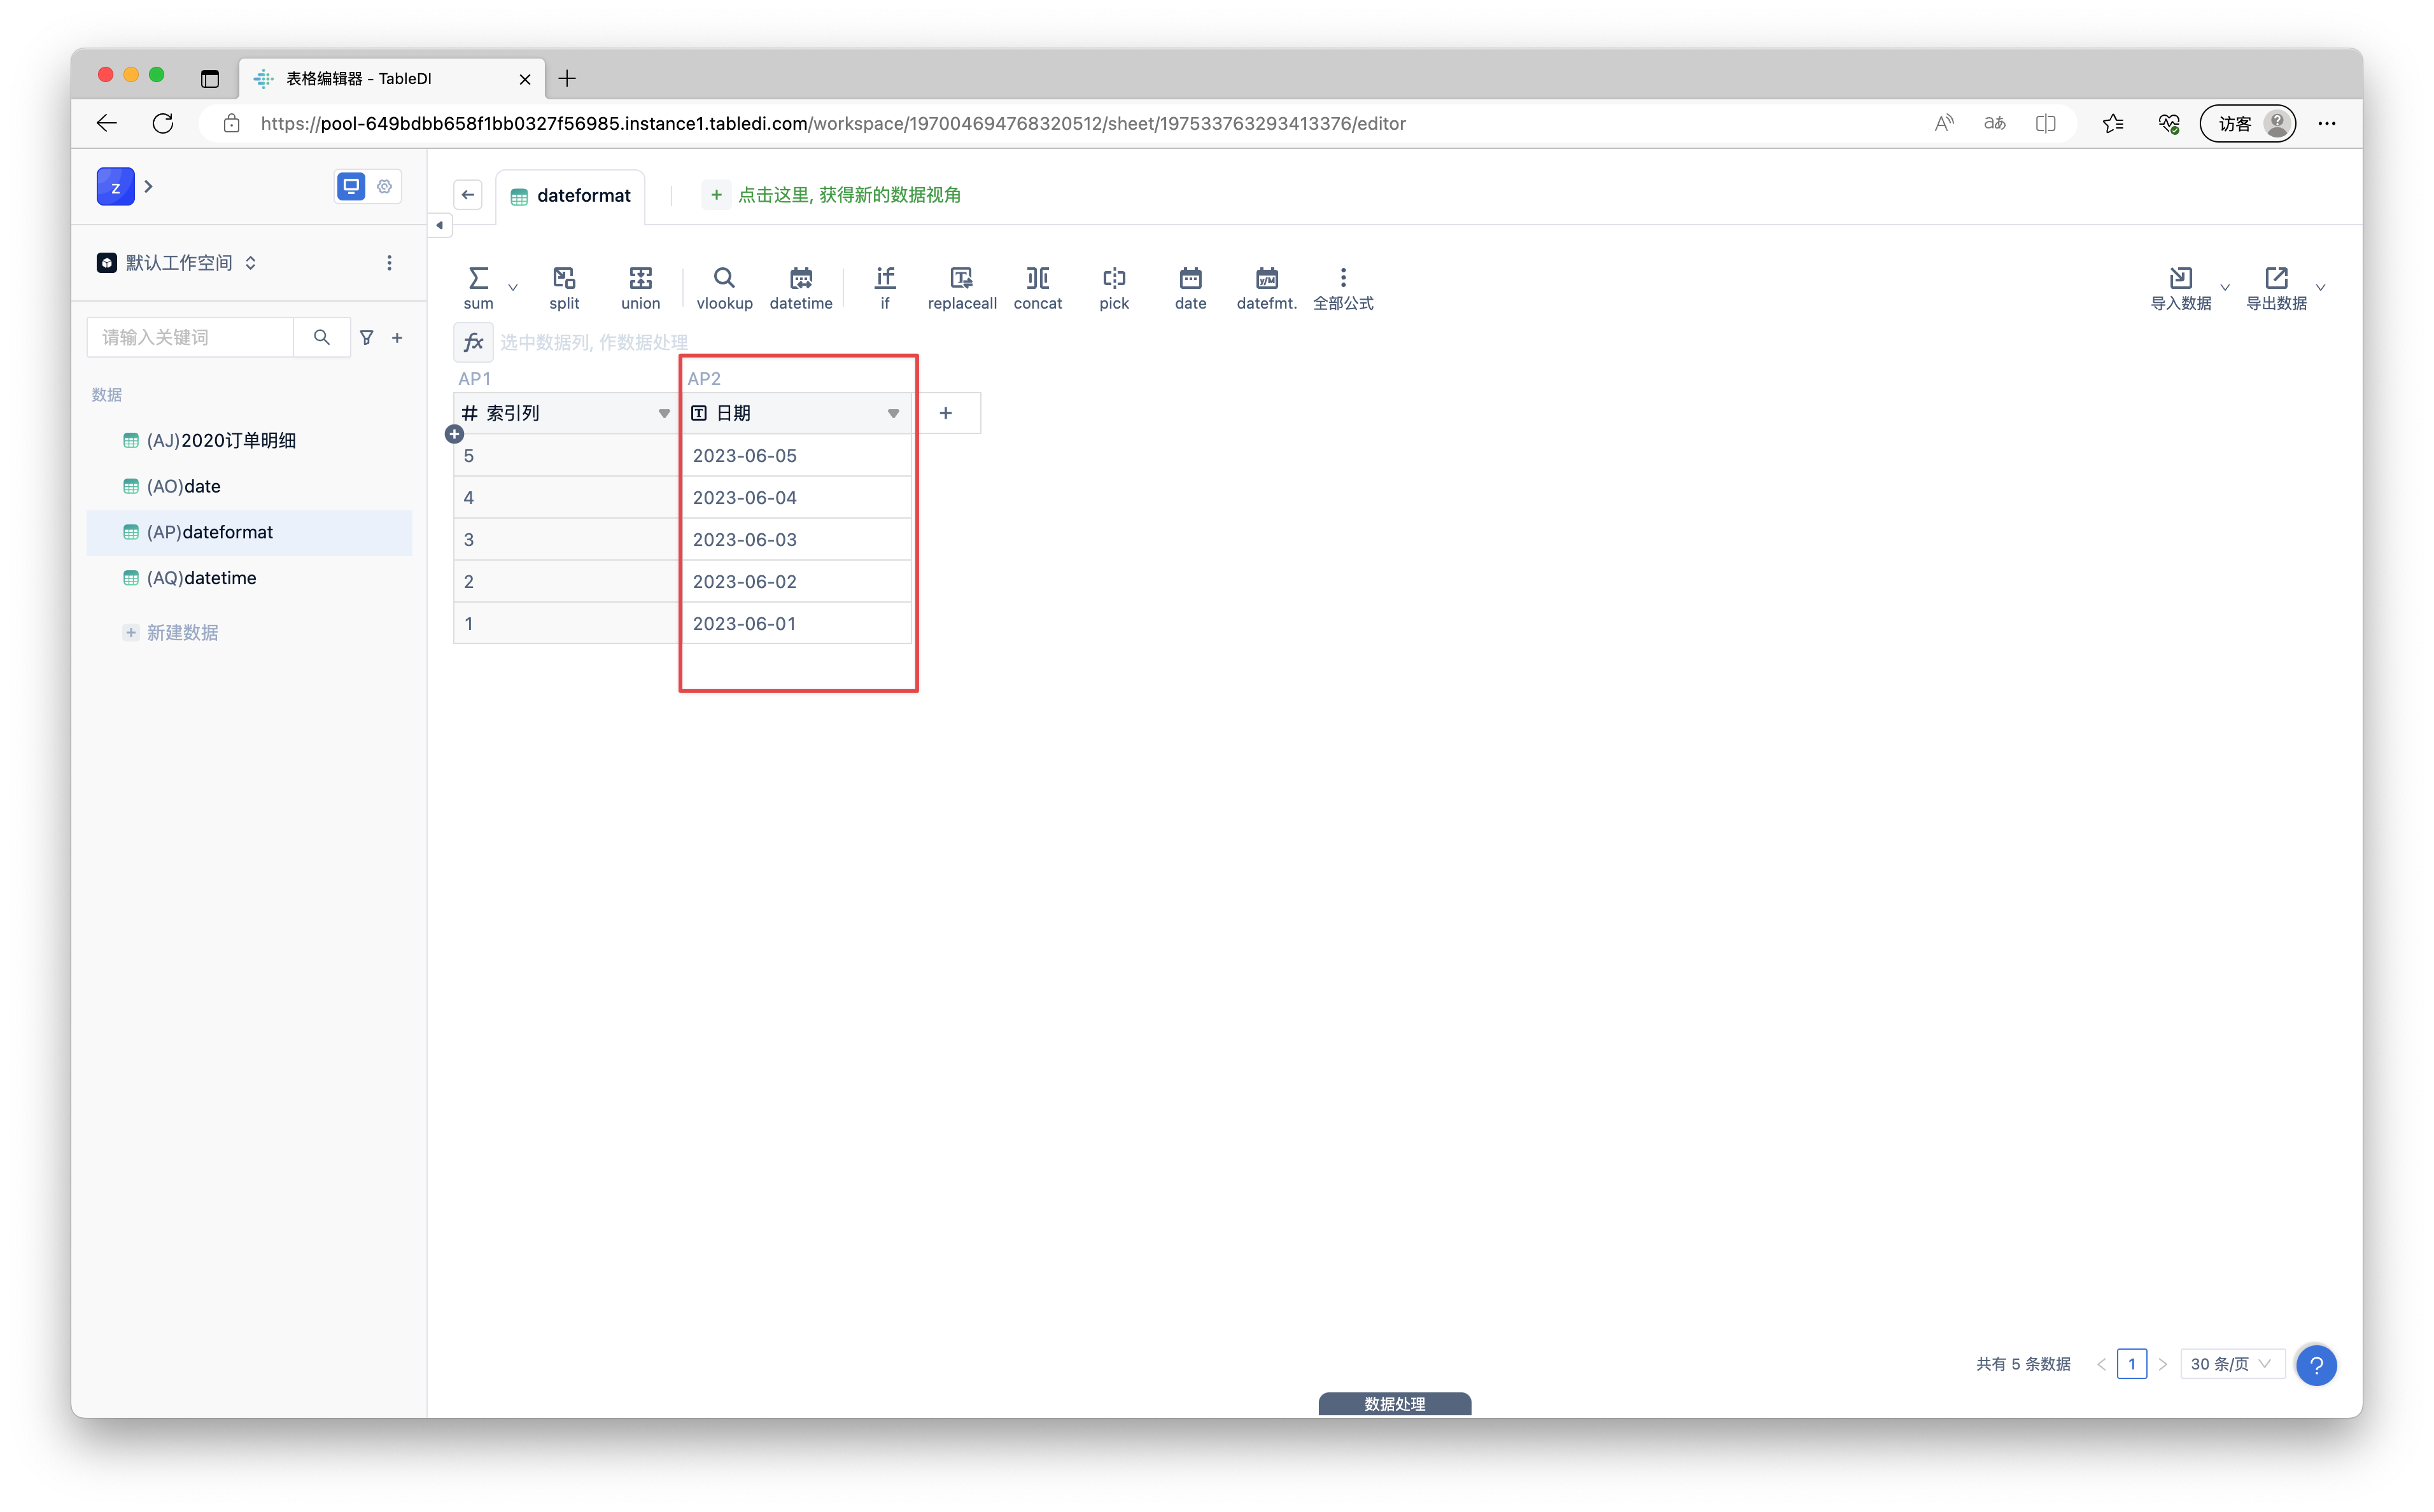The image size is (2434, 1512).
Task: Click the blue Z workspace avatar
Action: tap(115, 187)
